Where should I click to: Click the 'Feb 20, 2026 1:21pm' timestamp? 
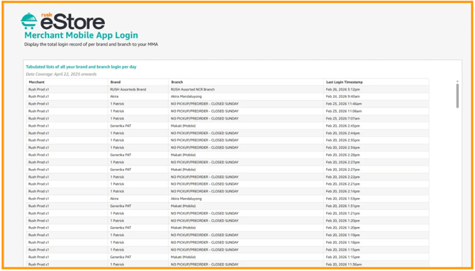[343, 213]
